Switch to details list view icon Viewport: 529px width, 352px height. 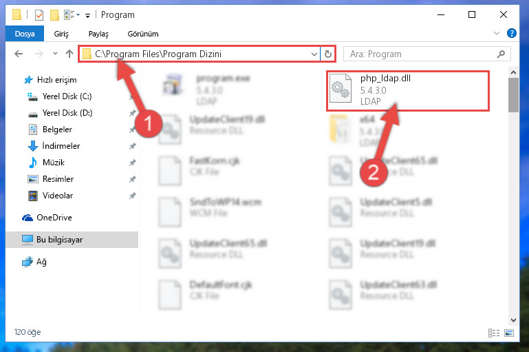[494, 333]
